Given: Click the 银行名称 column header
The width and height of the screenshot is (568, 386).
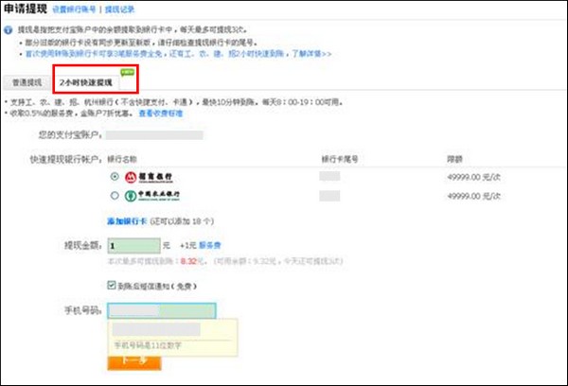Looking at the screenshot, I should 122,159.
